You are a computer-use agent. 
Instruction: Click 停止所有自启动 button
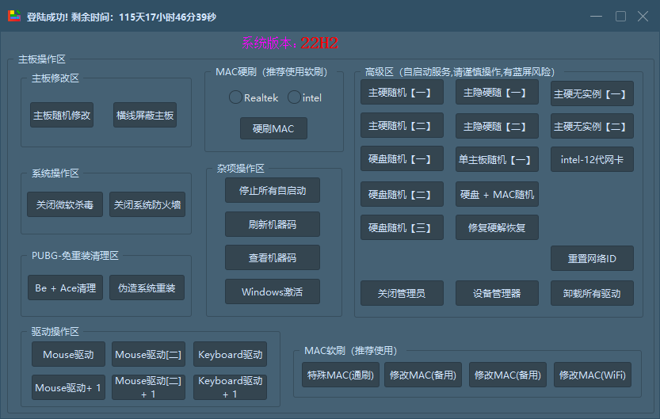(x=273, y=191)
